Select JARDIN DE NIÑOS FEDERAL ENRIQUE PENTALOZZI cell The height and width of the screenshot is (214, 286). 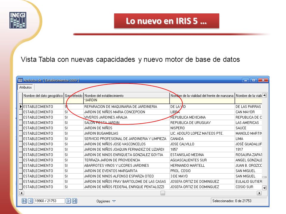126,187
